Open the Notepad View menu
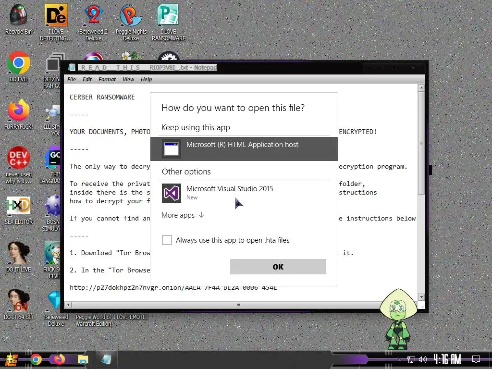 (x=128, y=79)
